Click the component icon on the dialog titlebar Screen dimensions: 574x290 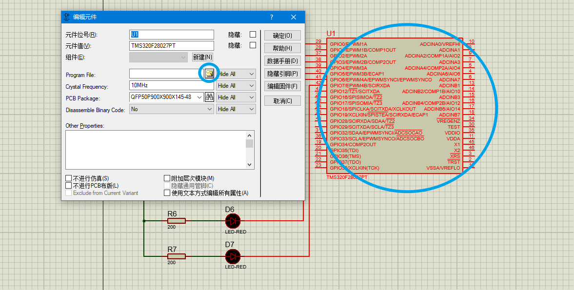tap(66, 17)
